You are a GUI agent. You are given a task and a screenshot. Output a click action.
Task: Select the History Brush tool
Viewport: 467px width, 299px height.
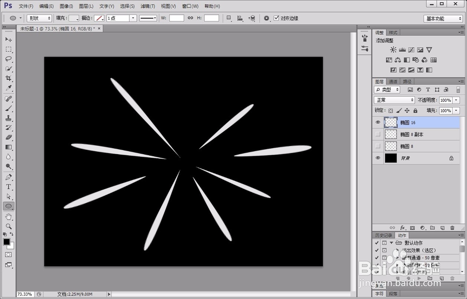click(x=8, y=128)
